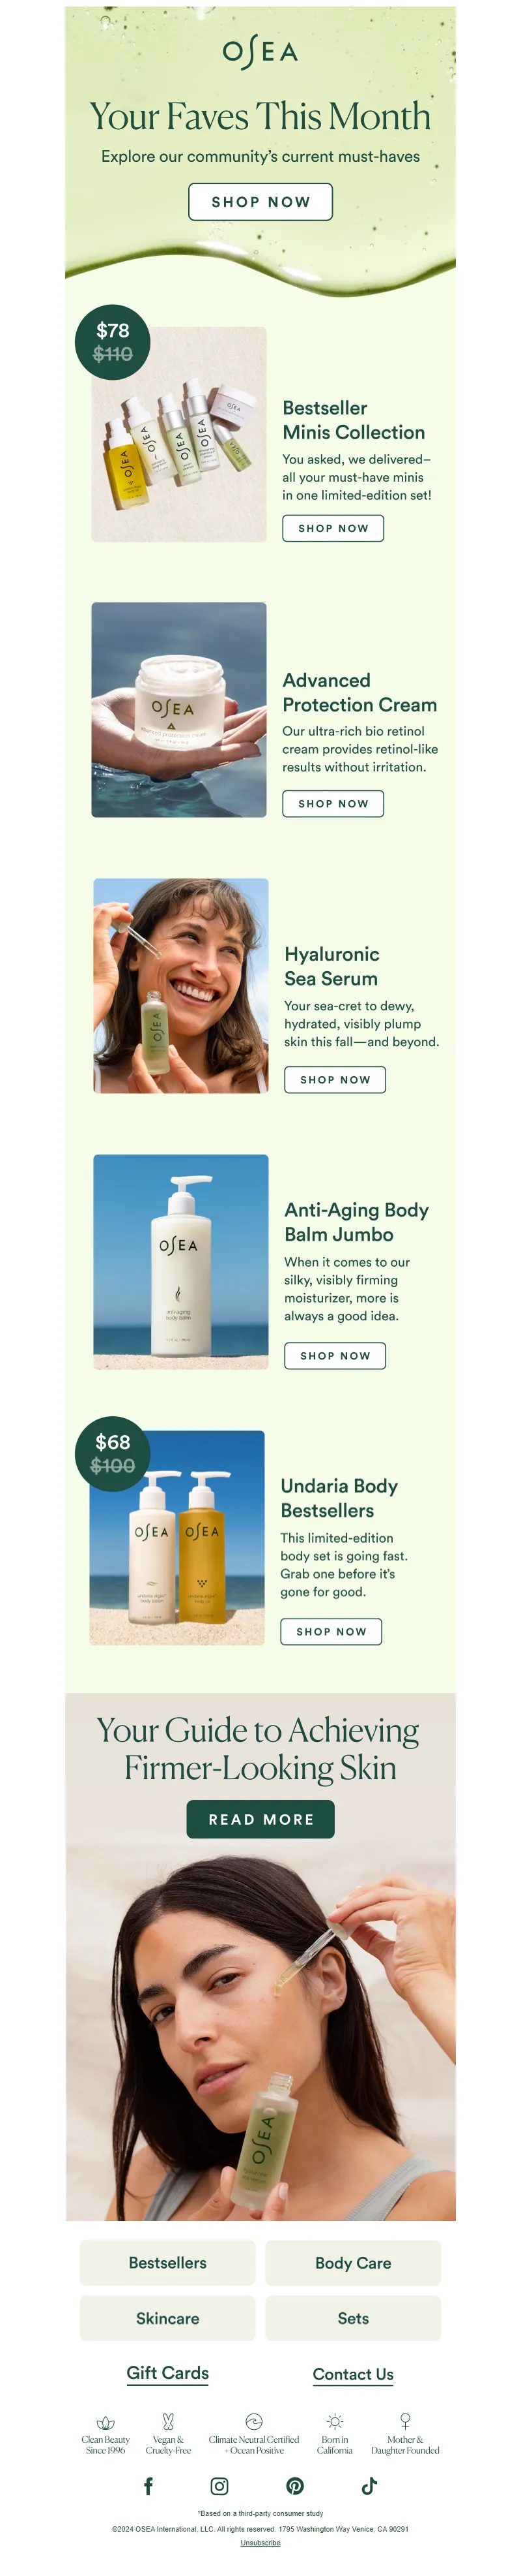Open the TikTok social icon

pyautogui.click(x=369, y=2486)
